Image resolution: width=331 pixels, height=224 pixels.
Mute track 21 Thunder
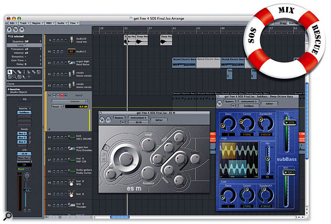click(54, 205)
